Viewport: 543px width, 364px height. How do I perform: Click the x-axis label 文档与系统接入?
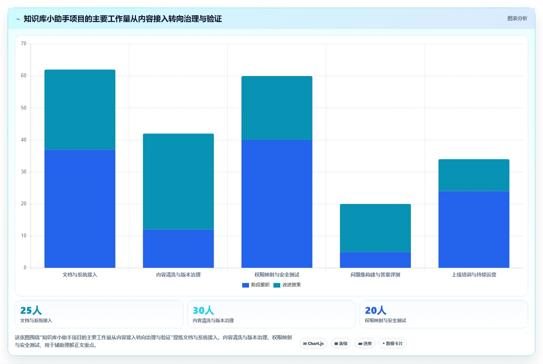pyautogui.click(x=80, y=275)
